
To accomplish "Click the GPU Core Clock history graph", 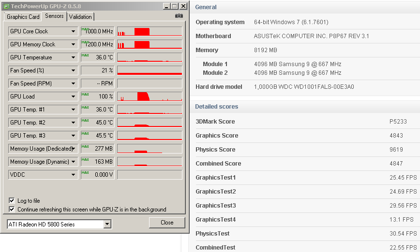I will [150, 31].
